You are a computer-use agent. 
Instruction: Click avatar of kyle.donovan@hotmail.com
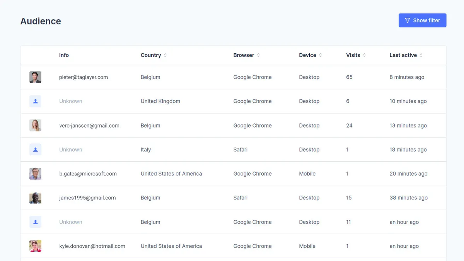tap(35, 246)
